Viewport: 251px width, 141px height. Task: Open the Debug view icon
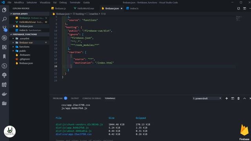4,38
